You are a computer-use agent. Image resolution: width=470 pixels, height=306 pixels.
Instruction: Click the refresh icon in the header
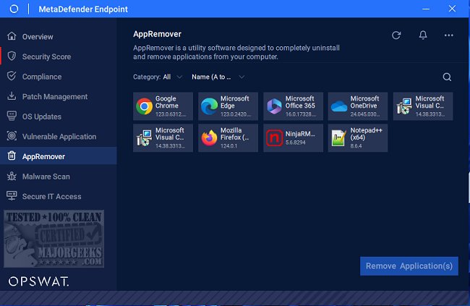(x=396, y=35)
